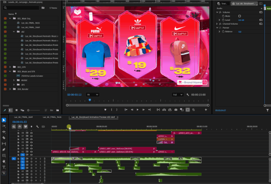Select 250425a Lazada 6.6.wav audio file
Screen dimensions: 271x184
click(x=32, y=76)
